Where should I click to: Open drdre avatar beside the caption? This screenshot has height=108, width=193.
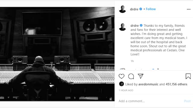pyautogui.click(x=122, y=27)
